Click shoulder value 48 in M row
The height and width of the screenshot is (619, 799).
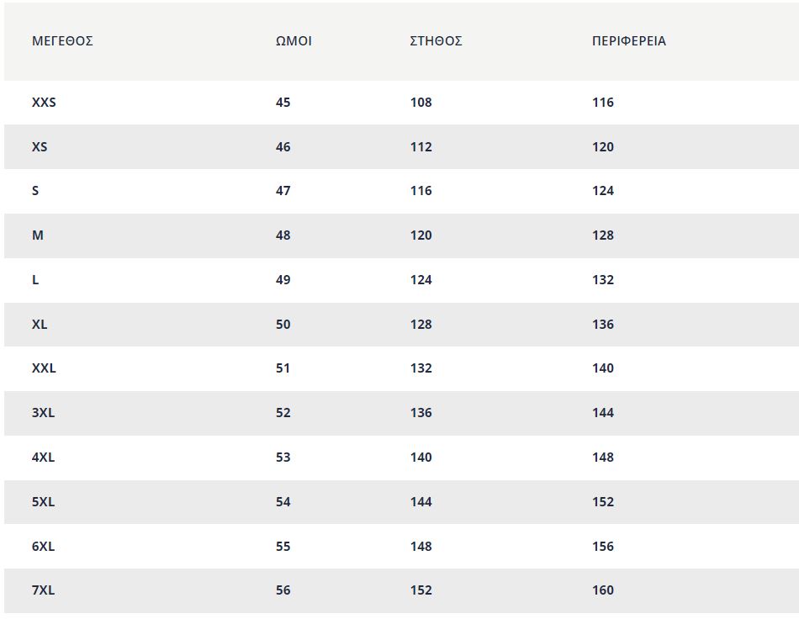pyautogui.click(x=283, y=235)
